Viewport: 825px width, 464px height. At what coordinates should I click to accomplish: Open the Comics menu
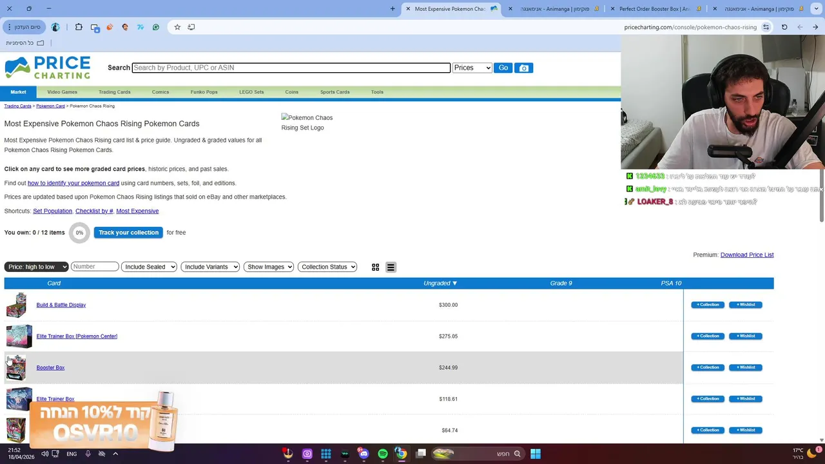click(160, 92)
